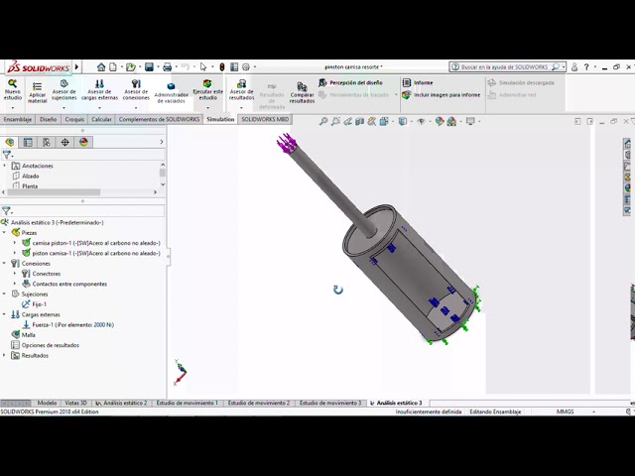This screenshot has width=635, height=476.
Task: Open the DimXpertManager crosshair tab
Action: coord(64,142)
